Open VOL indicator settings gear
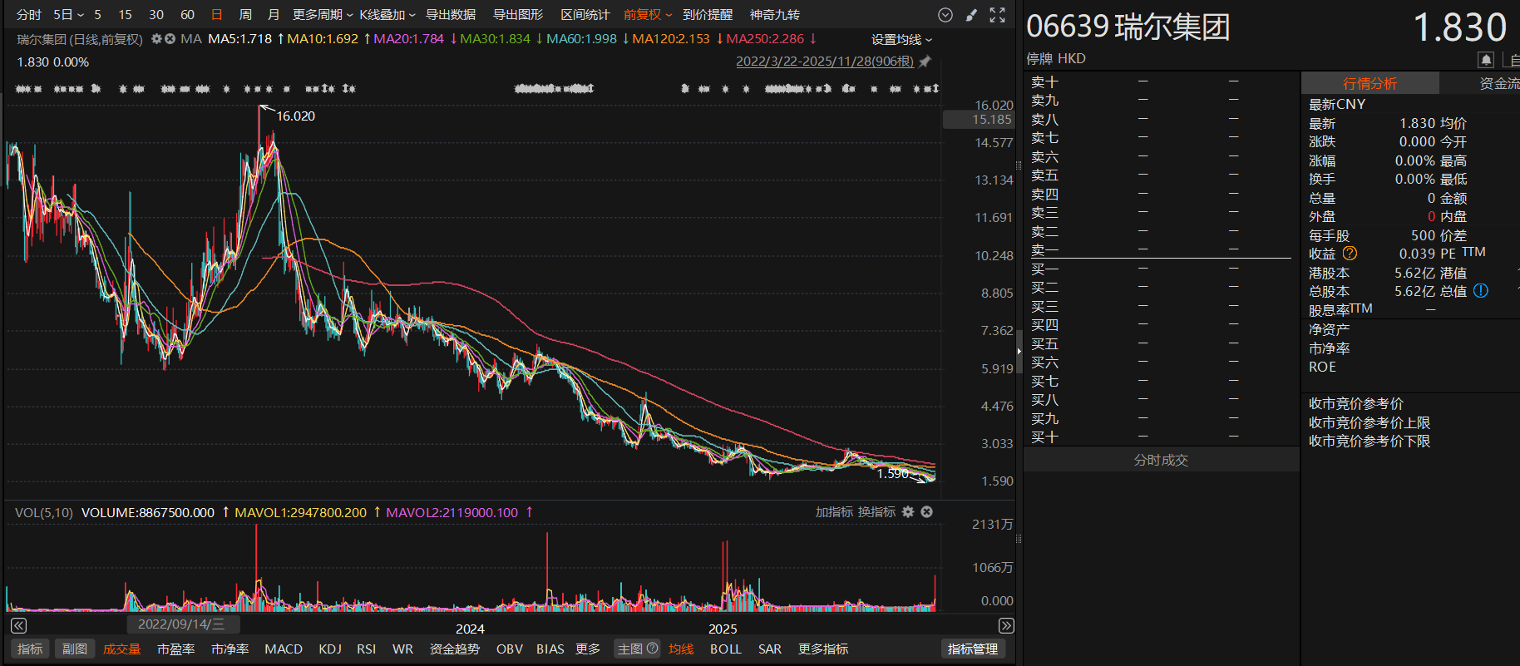This screenshot has height=666, width=1520. (x=908, y=512)
